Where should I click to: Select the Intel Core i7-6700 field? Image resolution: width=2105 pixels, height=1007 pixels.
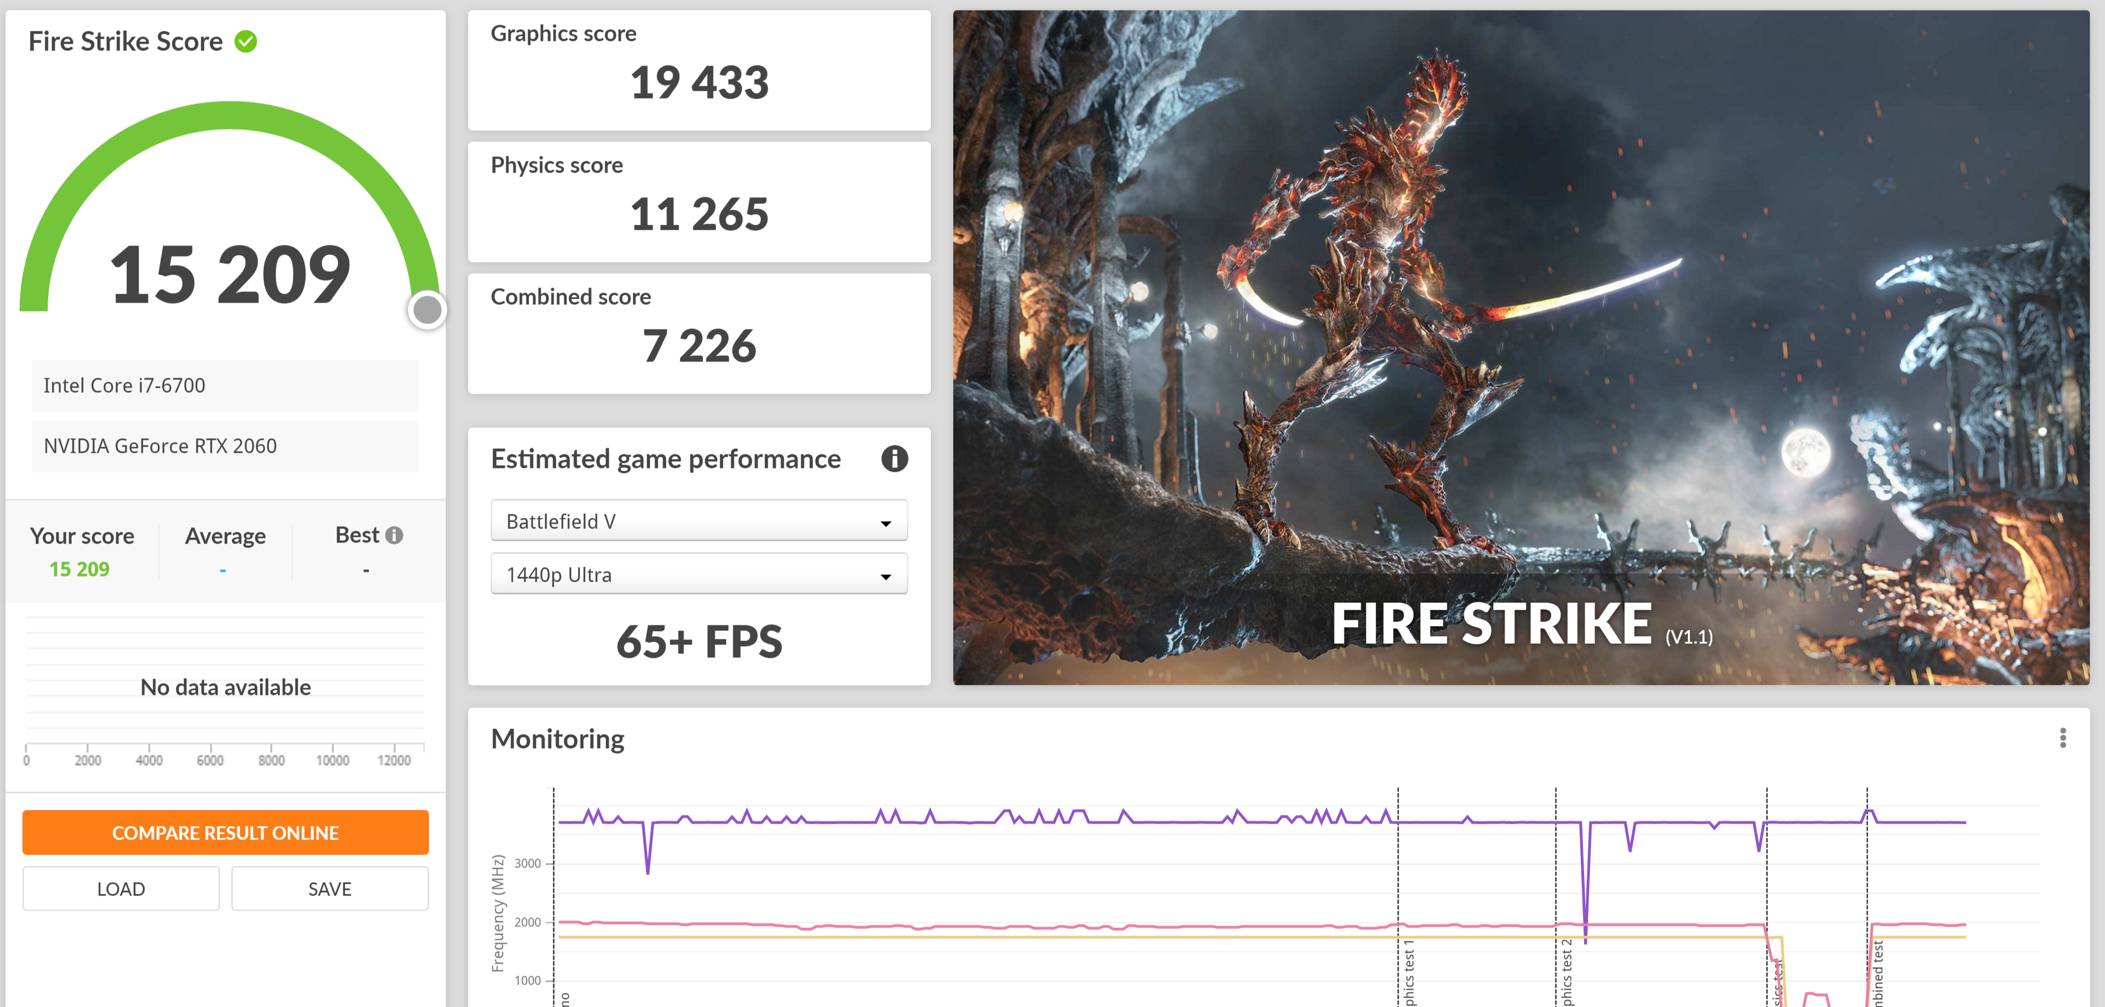click(x=225, y=386)
